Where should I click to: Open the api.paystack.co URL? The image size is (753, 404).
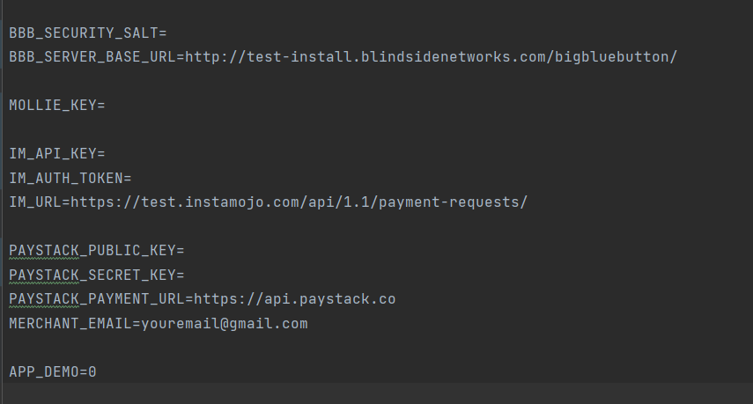pos(295,299)
